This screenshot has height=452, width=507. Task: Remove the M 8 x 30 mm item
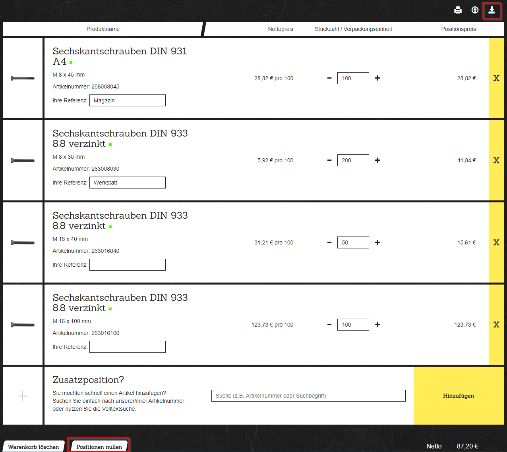pyautogui.click(x=496, y=160)
